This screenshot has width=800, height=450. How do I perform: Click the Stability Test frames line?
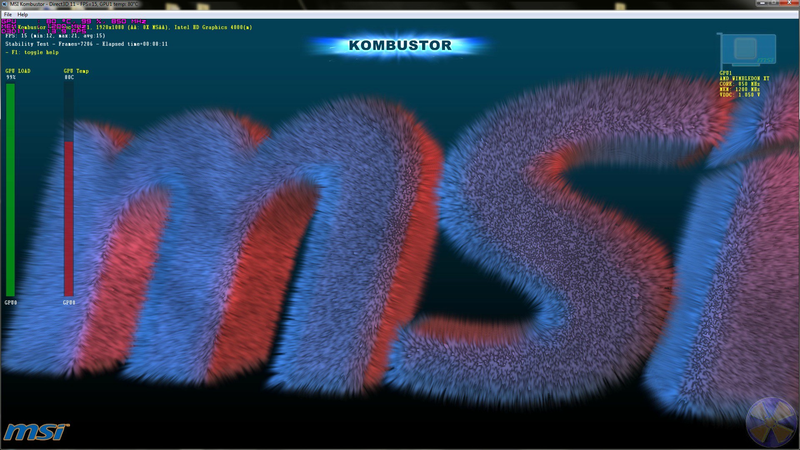(x=87, y=44)
